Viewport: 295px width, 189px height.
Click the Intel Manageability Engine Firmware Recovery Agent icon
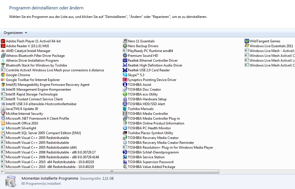coord(3,84)
